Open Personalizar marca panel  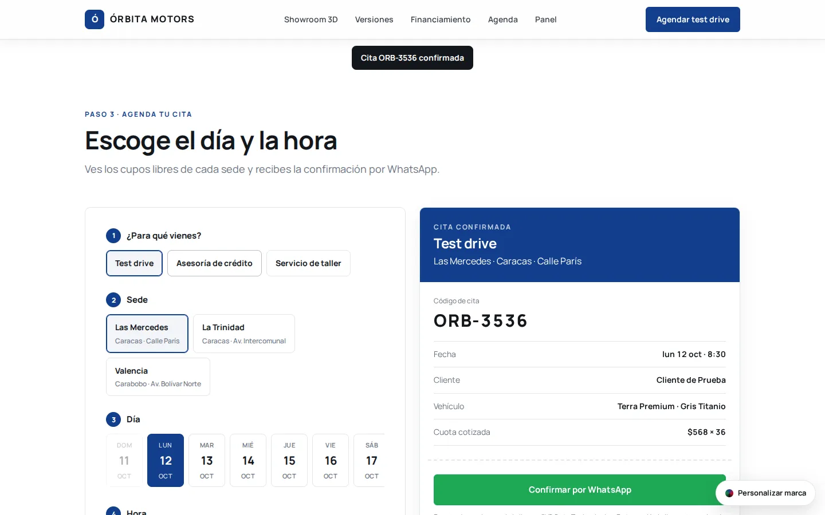[x=765, y=493]
